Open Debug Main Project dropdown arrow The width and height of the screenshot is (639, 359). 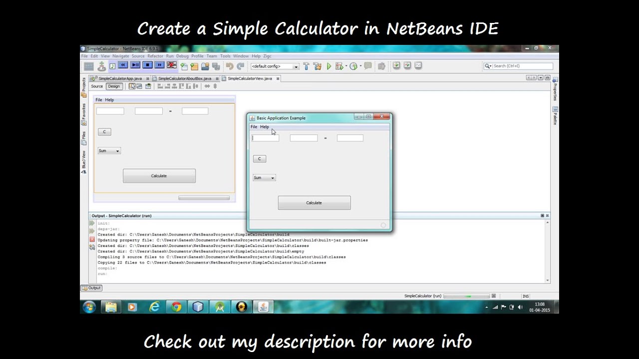pos(345,66)
